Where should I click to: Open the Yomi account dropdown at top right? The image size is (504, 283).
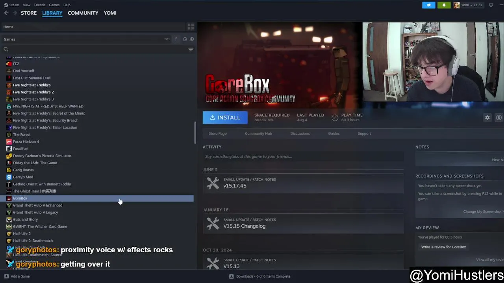click(468, 5)
